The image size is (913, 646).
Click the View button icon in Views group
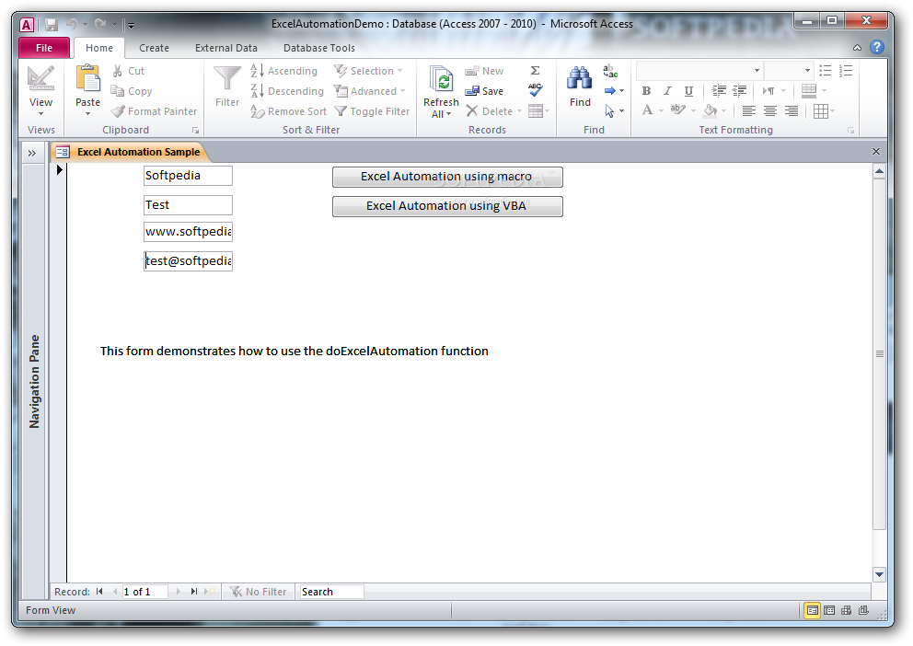[40, 78]
